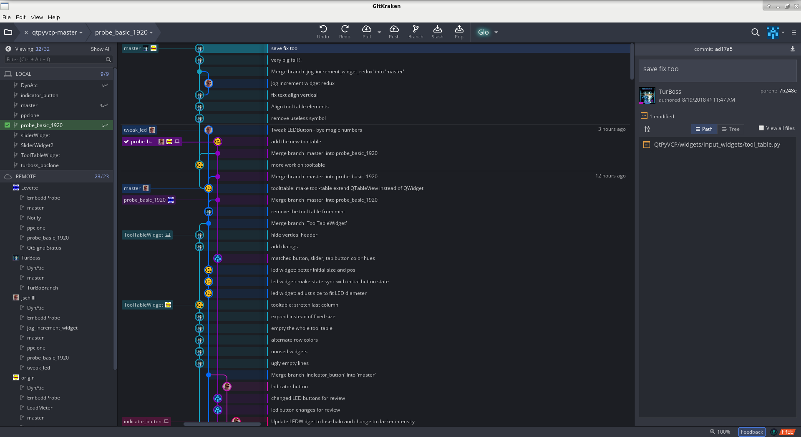Open the modified file tool_table.py

point(717,145)
